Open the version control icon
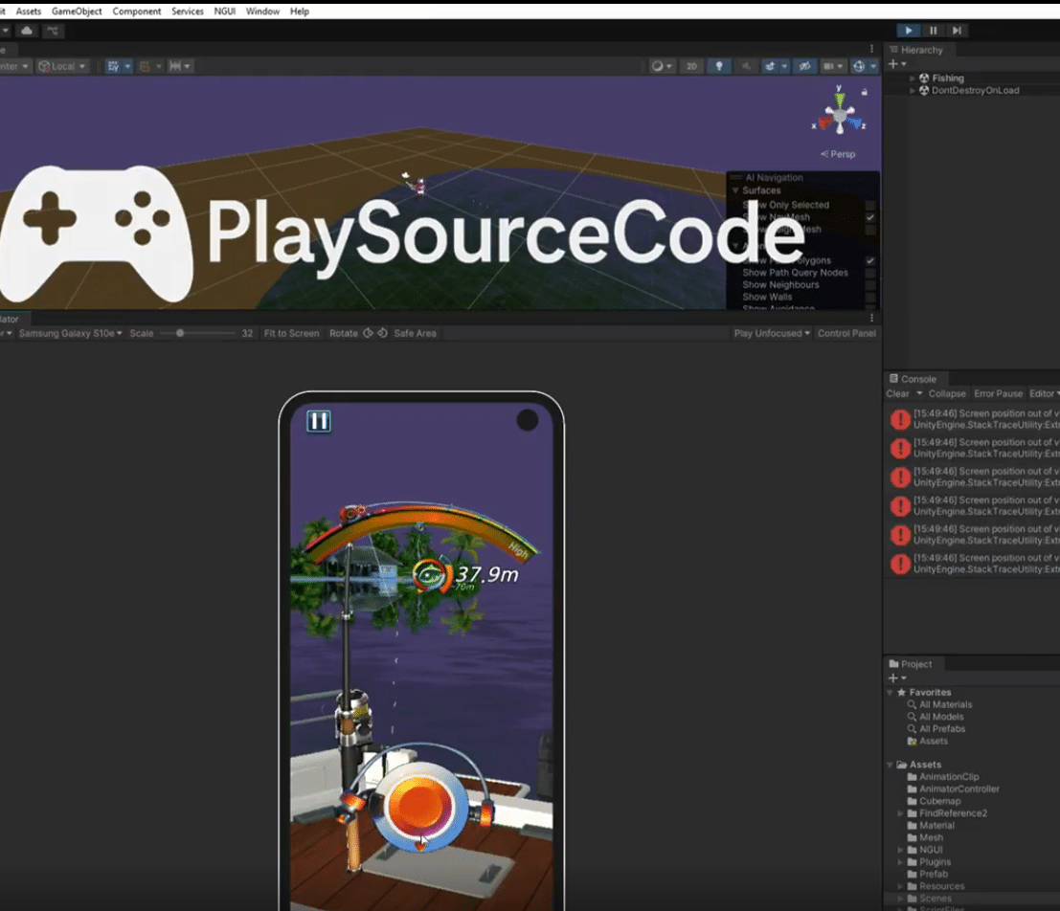 53,31
